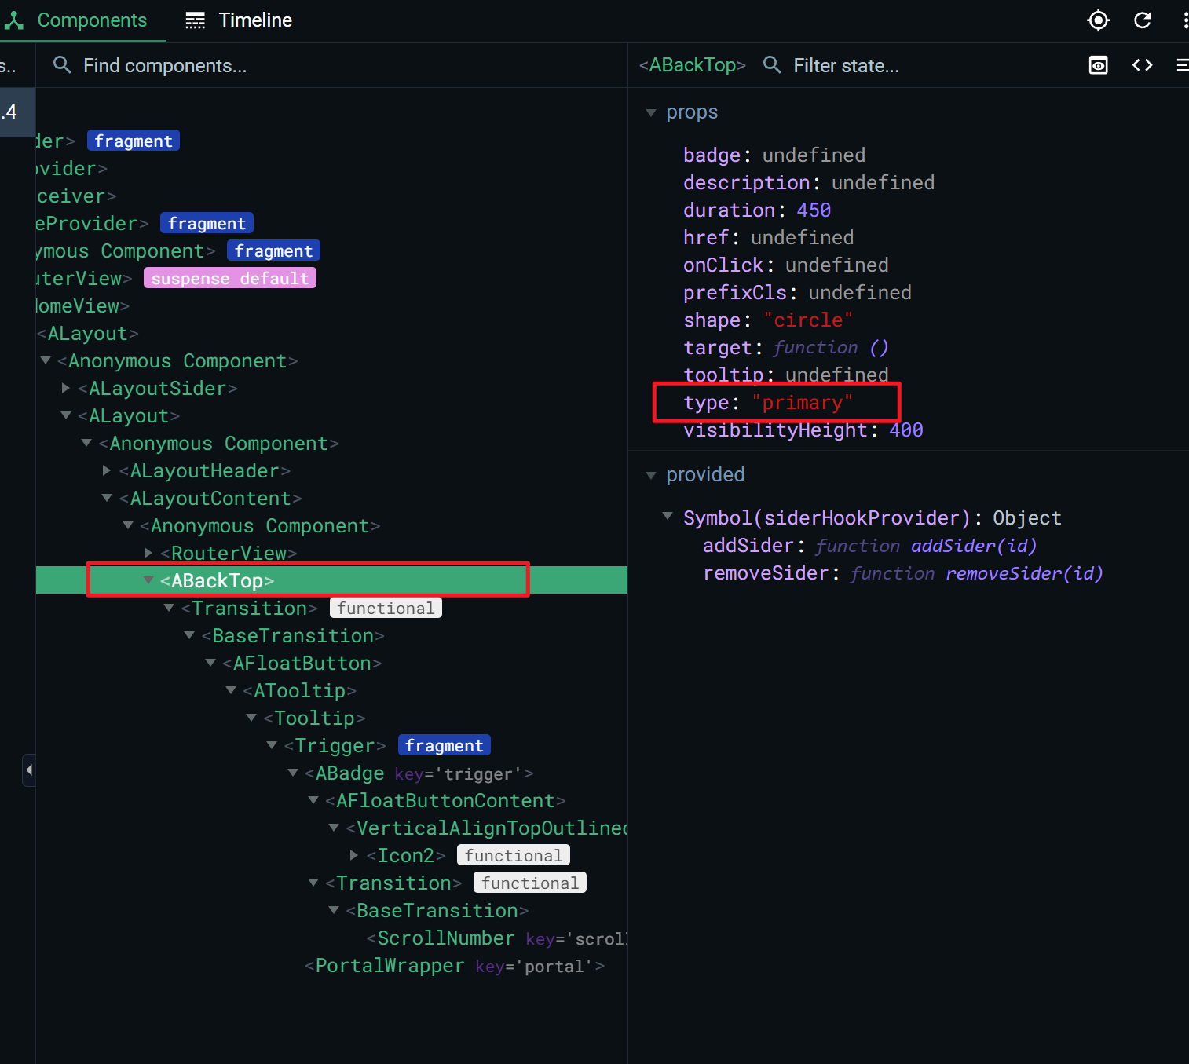Click the lines icon next to the code icon
The height and width of the screenshot is (1064, 1189).
[x=1182, y=65]
